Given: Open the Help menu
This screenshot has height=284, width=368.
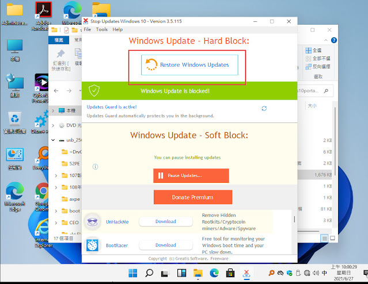Looking at the screenshot, I should point(117,29).
